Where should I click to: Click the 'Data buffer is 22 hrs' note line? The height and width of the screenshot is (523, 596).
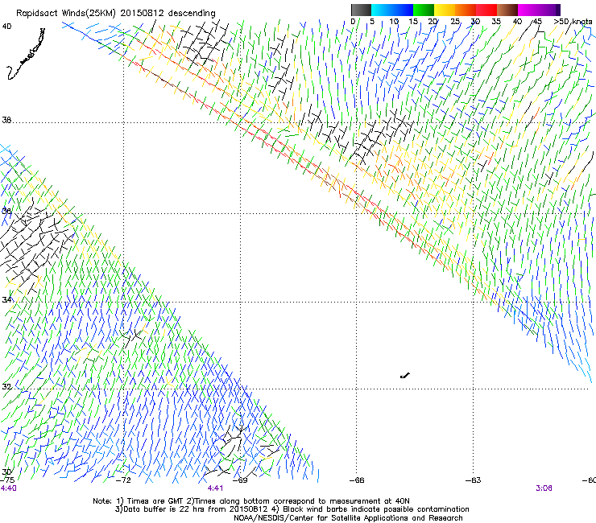292,509
